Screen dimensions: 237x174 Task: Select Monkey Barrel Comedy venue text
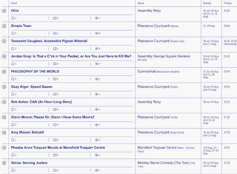(164, 163)
